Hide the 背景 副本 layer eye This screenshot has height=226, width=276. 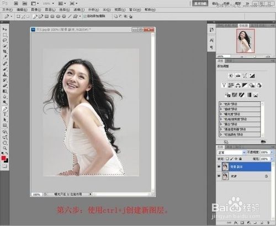pos(219,166)
